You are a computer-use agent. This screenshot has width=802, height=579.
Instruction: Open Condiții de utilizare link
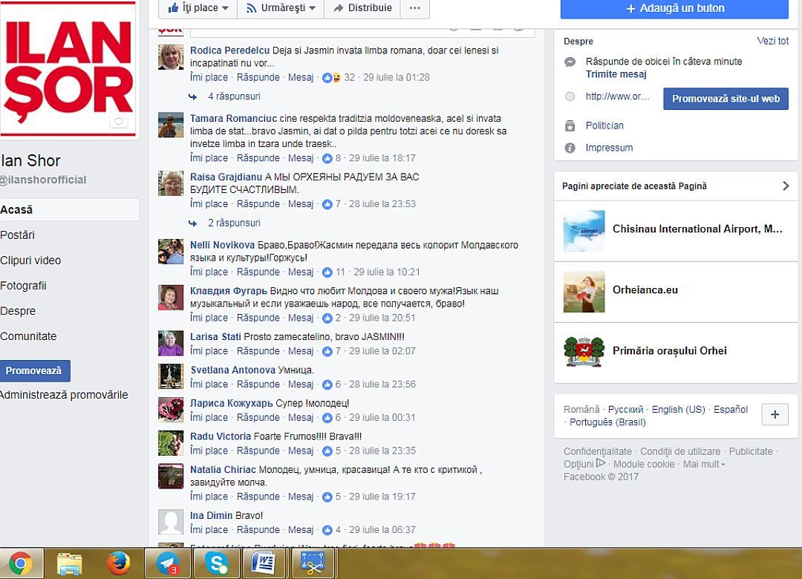[x=680, y=451]
